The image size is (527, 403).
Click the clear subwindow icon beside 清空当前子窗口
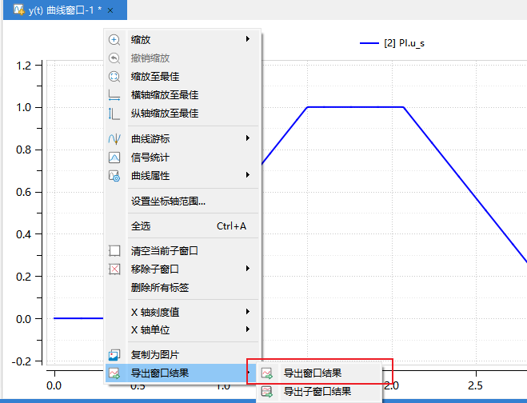click(x=114, y=251)
